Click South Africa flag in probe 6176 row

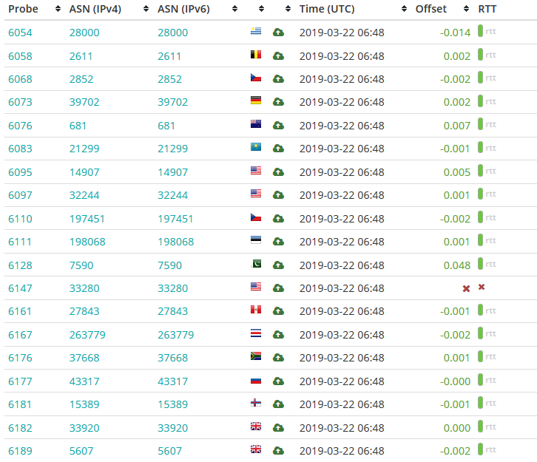pyautogui.click(x=256, y=356)
